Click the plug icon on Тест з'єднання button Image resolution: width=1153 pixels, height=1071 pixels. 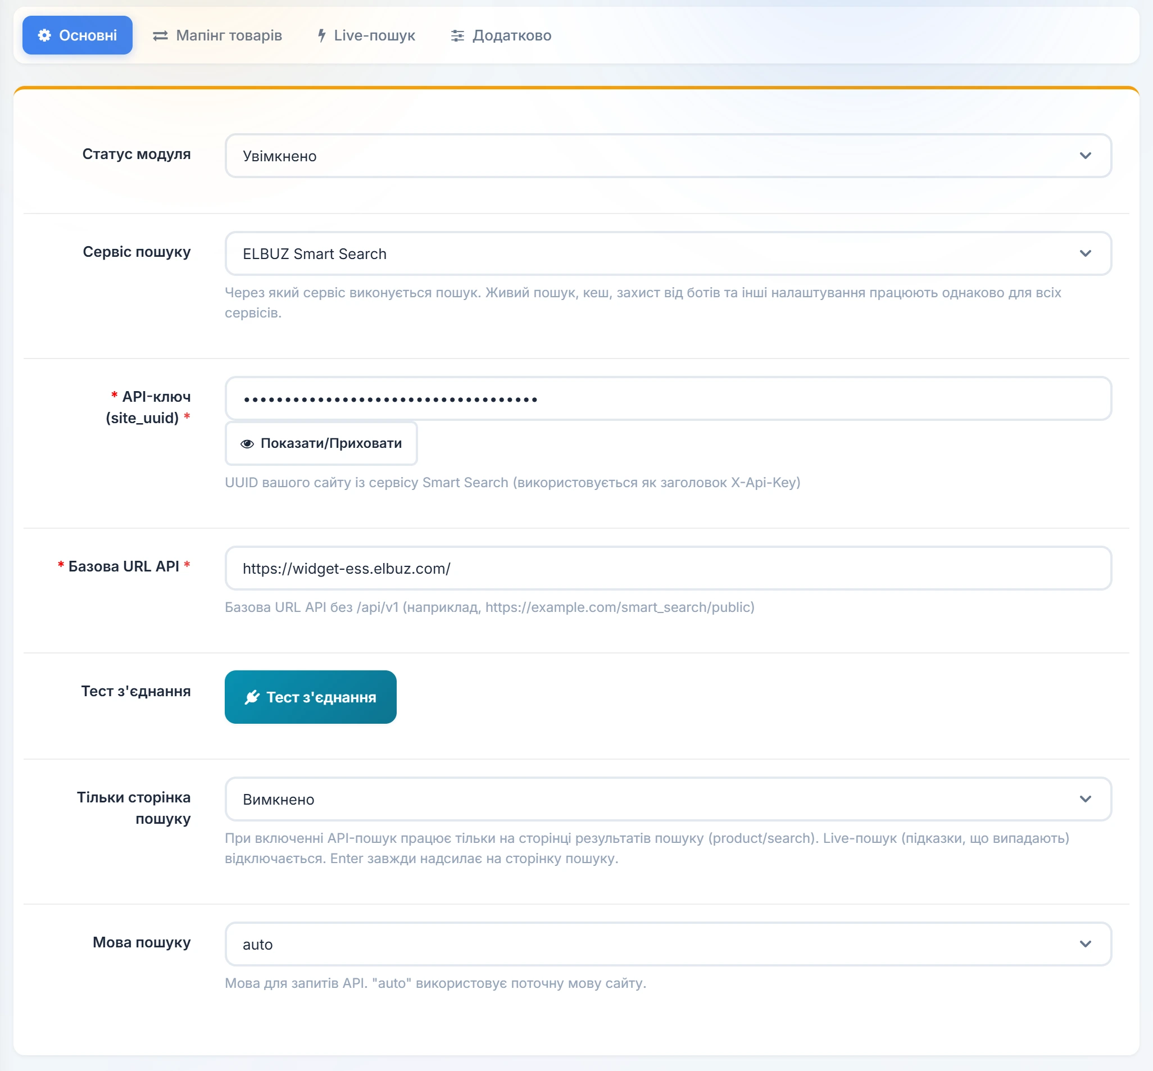pos(252,697)
